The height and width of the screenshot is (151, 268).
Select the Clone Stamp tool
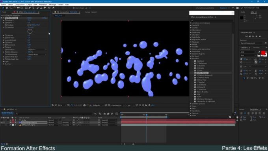(x=41, y=8)
